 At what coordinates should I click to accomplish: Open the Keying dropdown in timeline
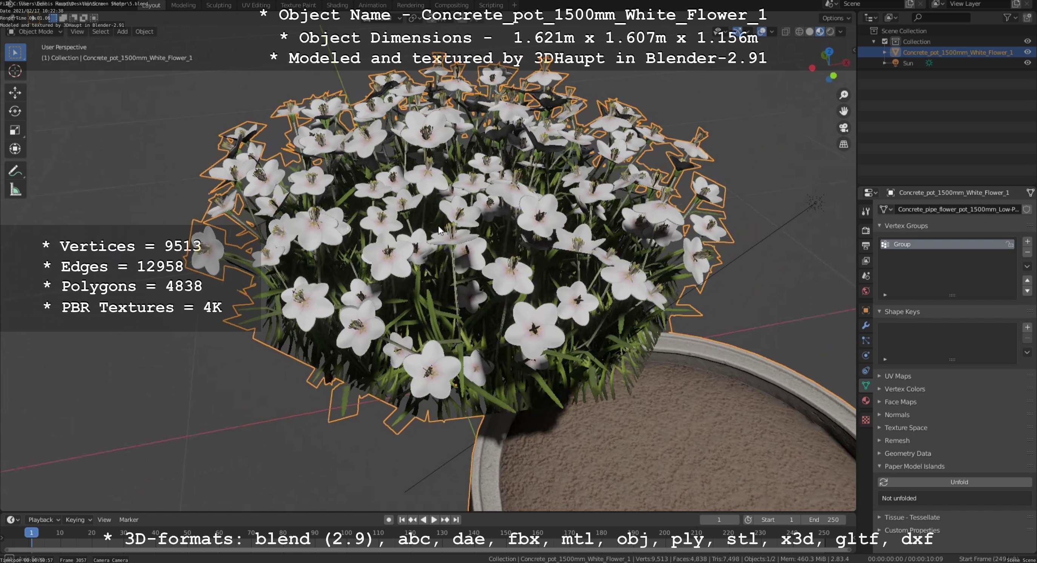pyautogui.click(x=78, y=520)
